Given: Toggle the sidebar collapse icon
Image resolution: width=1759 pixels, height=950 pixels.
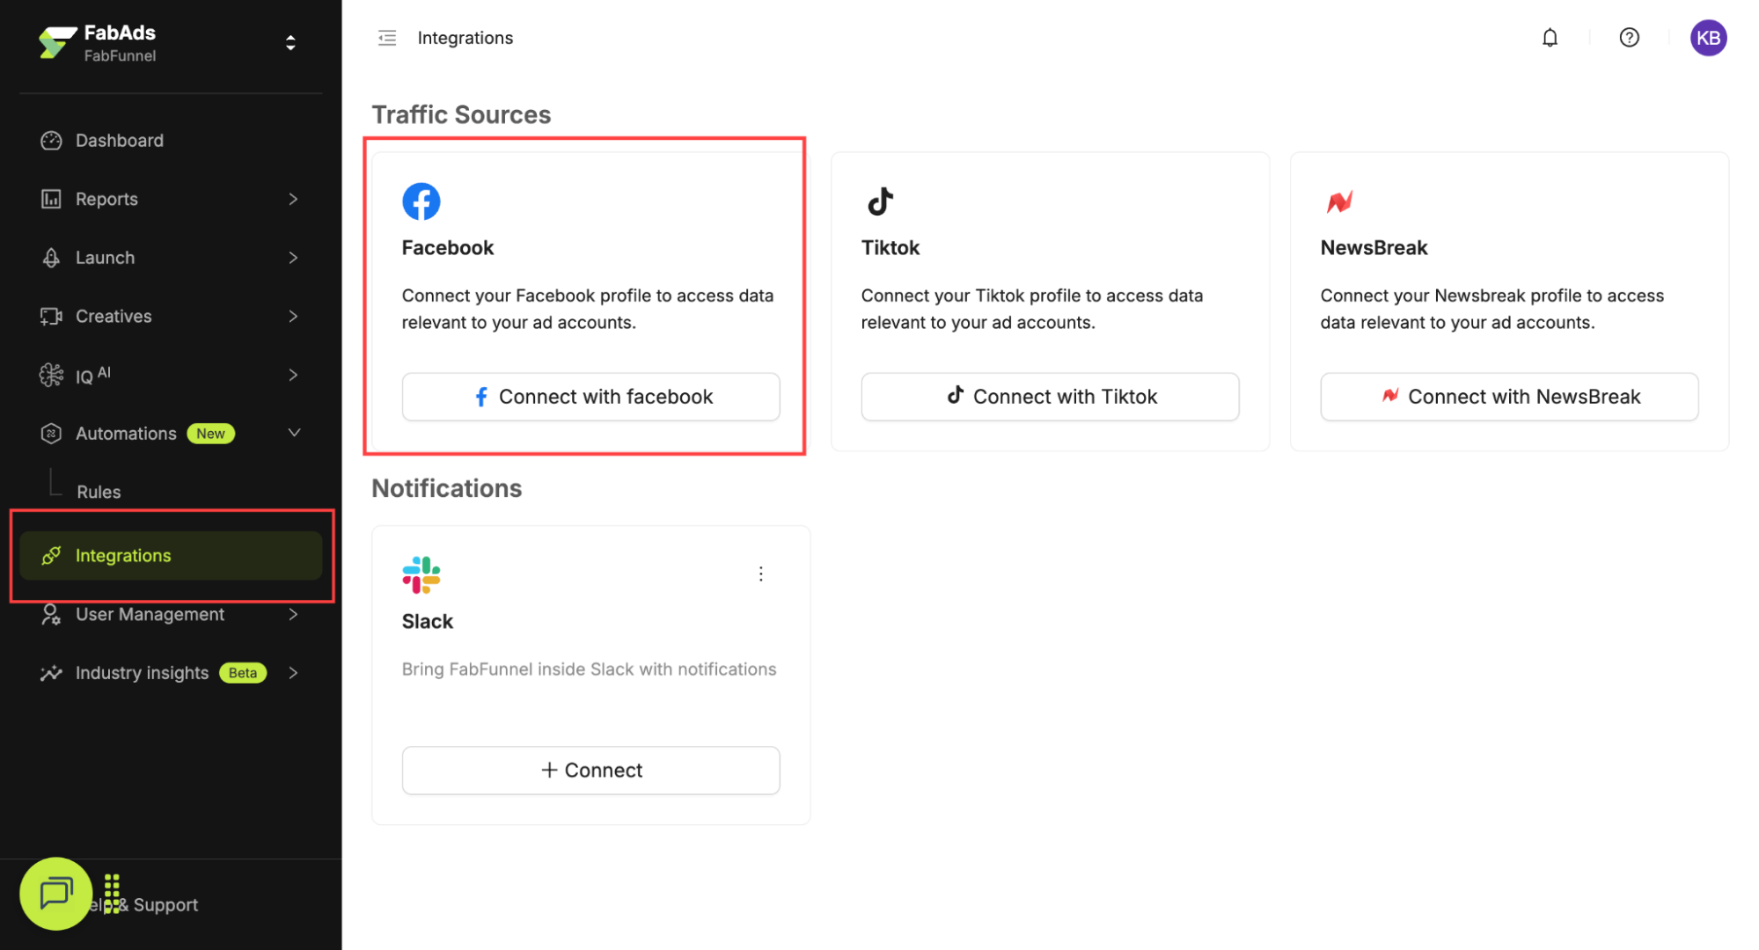Looking at the screenshot, I should [x=387, y=38].
